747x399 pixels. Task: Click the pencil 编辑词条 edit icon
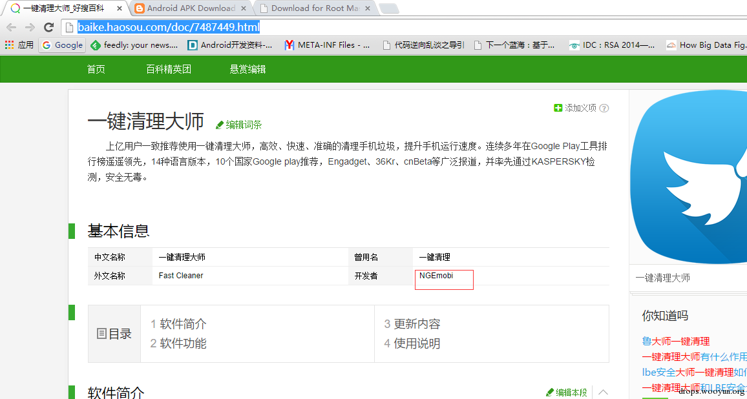tap(220, 125)
